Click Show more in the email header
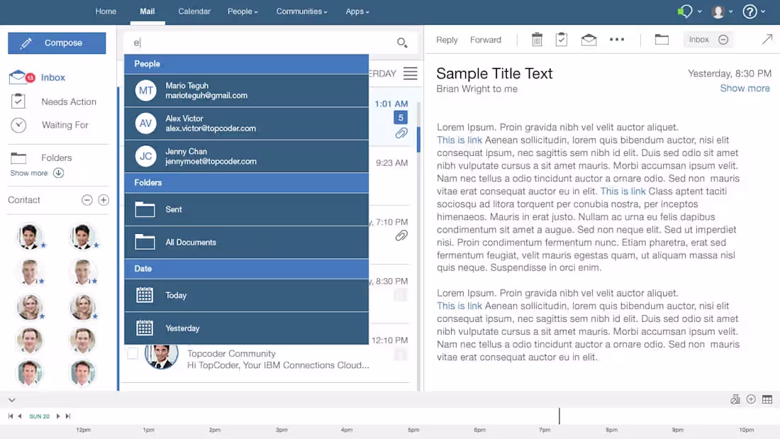 click(745, 88)
